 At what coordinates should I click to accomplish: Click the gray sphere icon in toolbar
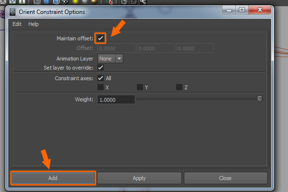coord(84,1)
